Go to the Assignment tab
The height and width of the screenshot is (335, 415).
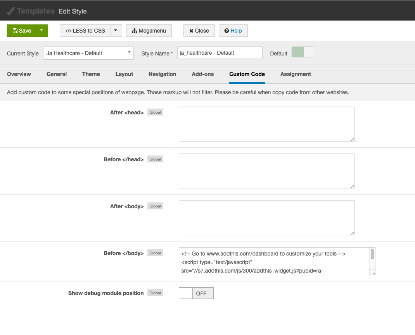[296, 74]
